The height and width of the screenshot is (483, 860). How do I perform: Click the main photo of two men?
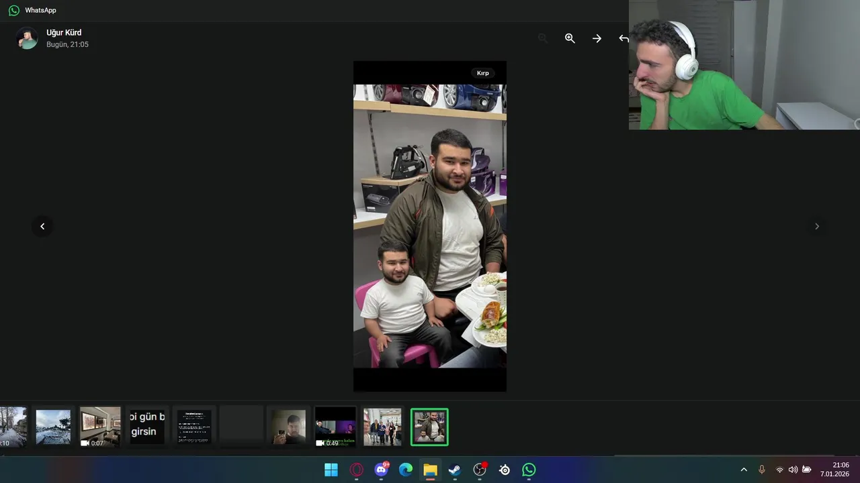[x=430, y=226]
